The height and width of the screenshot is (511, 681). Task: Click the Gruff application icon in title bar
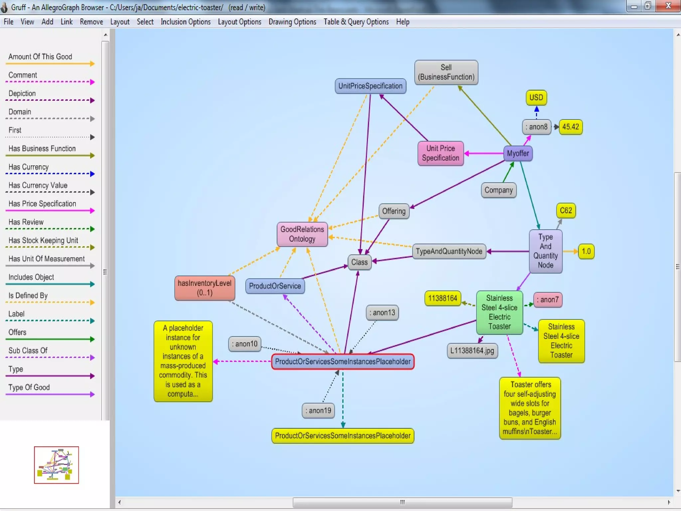tap(4, 7)
